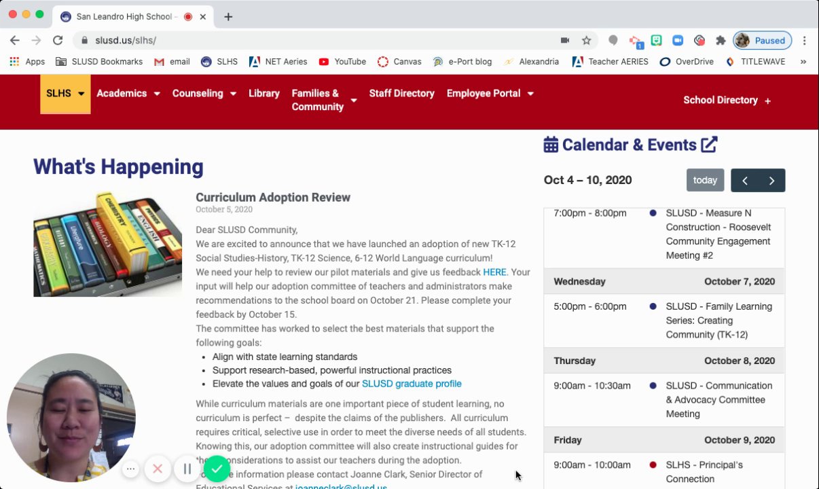The width and height of the screenshot is (819, 489).
Task: Open the Curriculum Adoption Review heading
Action: point(273,198)
